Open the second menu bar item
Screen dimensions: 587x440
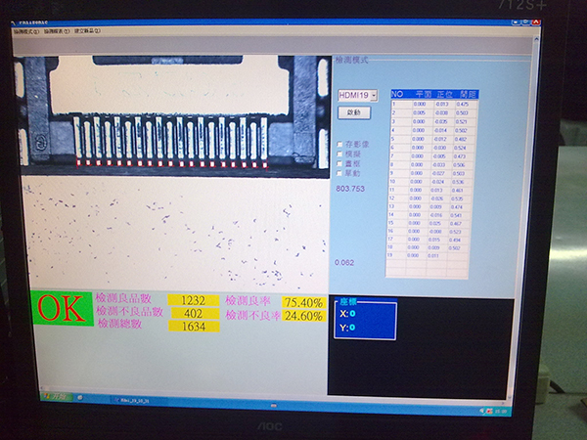(x=54, y=30)
